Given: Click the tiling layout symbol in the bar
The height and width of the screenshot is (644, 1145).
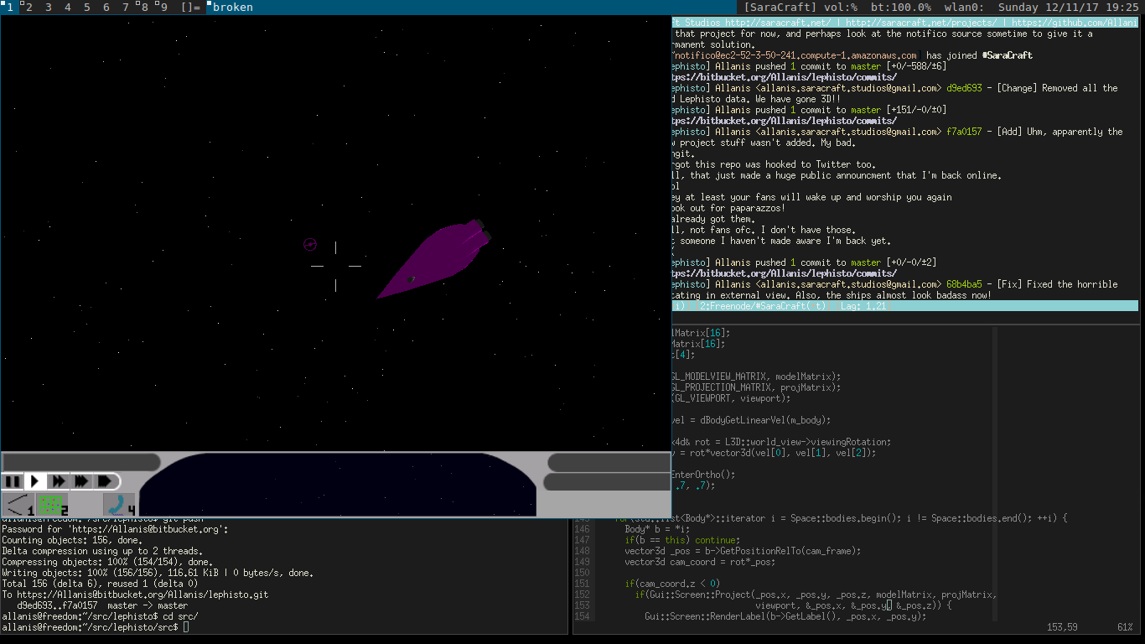Looking at the screenshot, I should [x=190, y=8].
